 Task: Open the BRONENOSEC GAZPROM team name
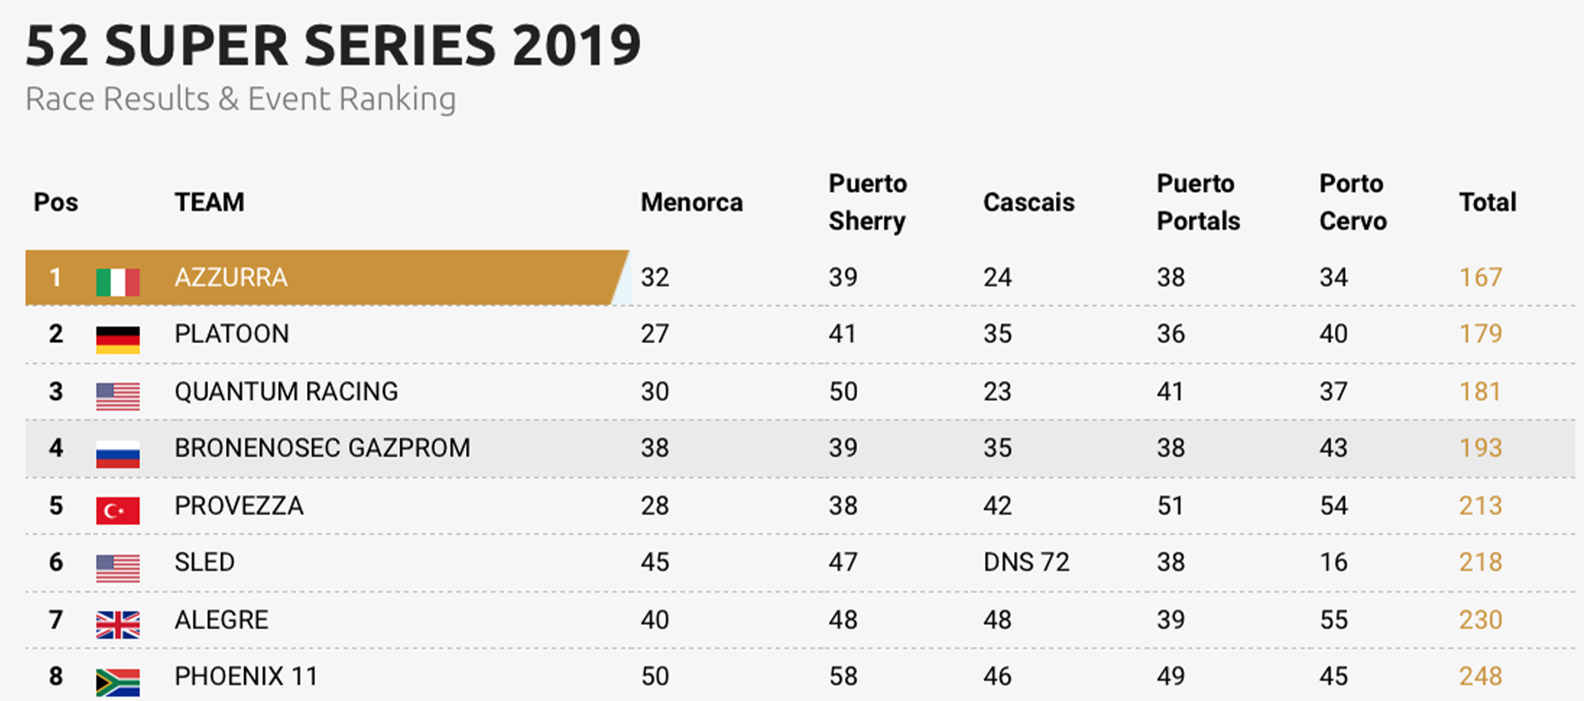pos(323,448)
